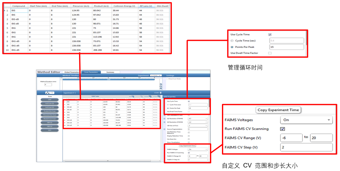Click the SRM bar on Method Timeline
The image size is (340, 171).
[x=109, y=80]
